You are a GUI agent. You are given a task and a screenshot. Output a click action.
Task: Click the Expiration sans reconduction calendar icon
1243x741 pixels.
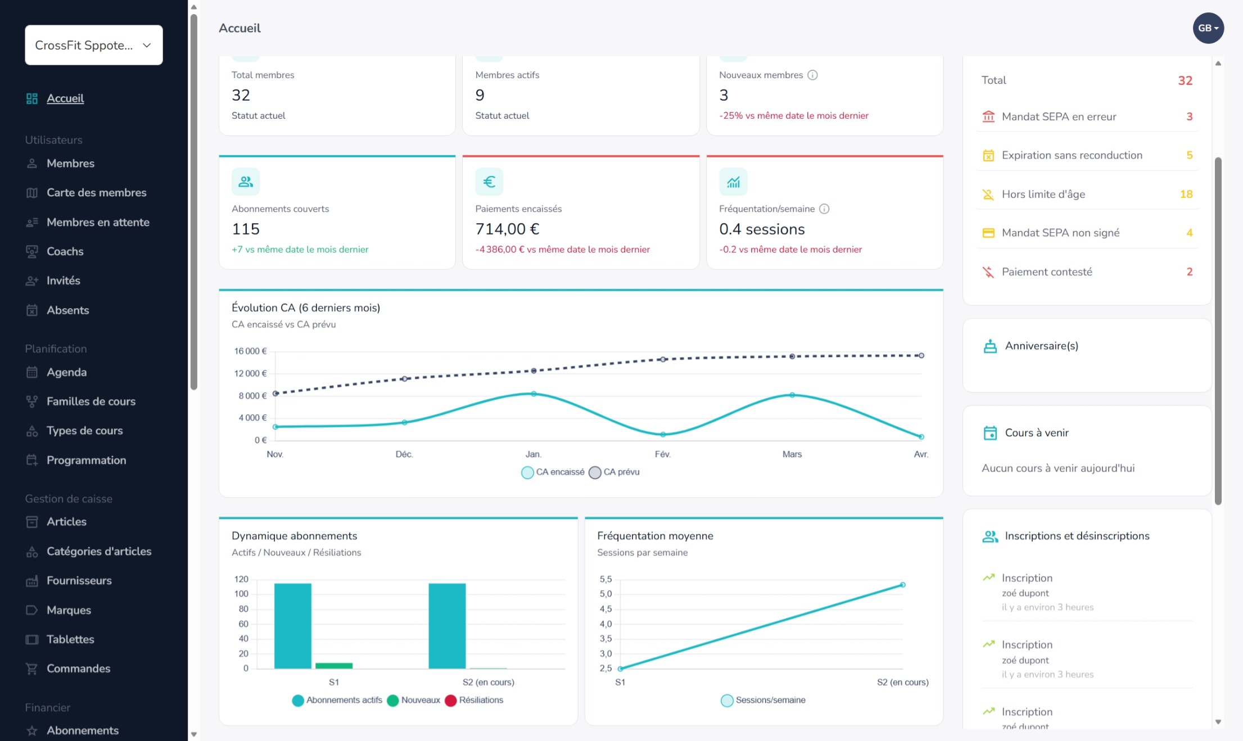(988, 155)
